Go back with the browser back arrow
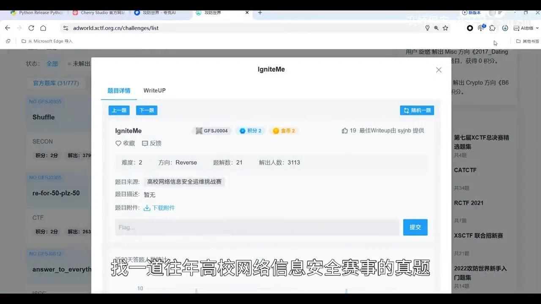The height and width of the screenshot is (304, 541). 8,28
